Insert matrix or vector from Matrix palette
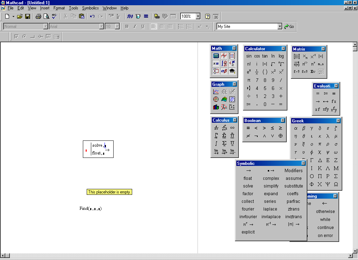 296,56
